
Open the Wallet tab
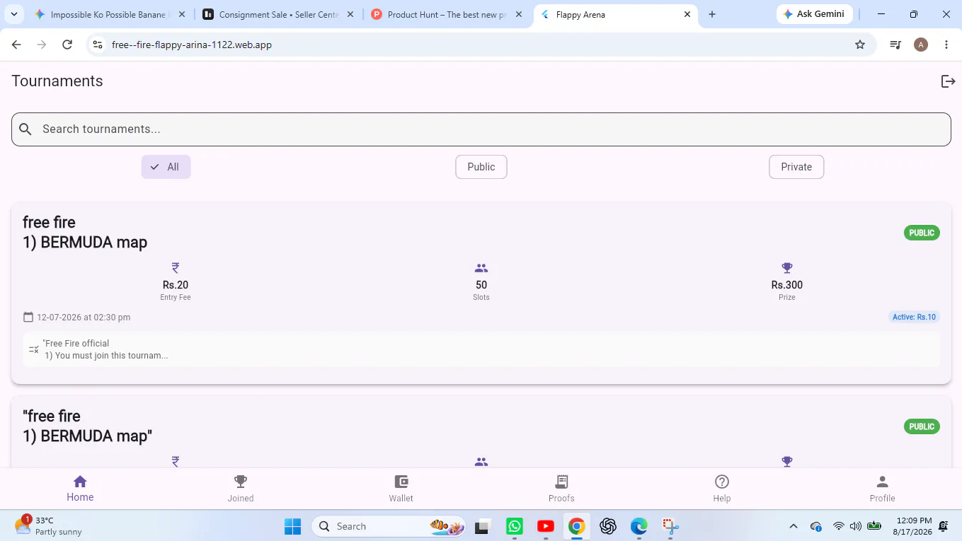click(x=401, y=489)
